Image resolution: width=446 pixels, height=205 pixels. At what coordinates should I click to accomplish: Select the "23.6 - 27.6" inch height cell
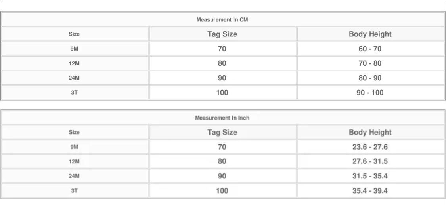[370, 147]
